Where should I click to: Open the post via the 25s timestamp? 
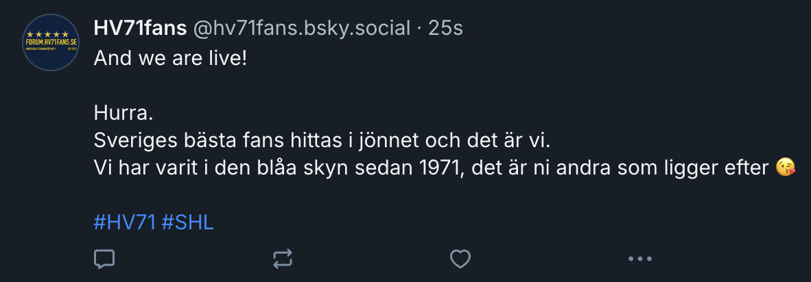click(445, 28)
